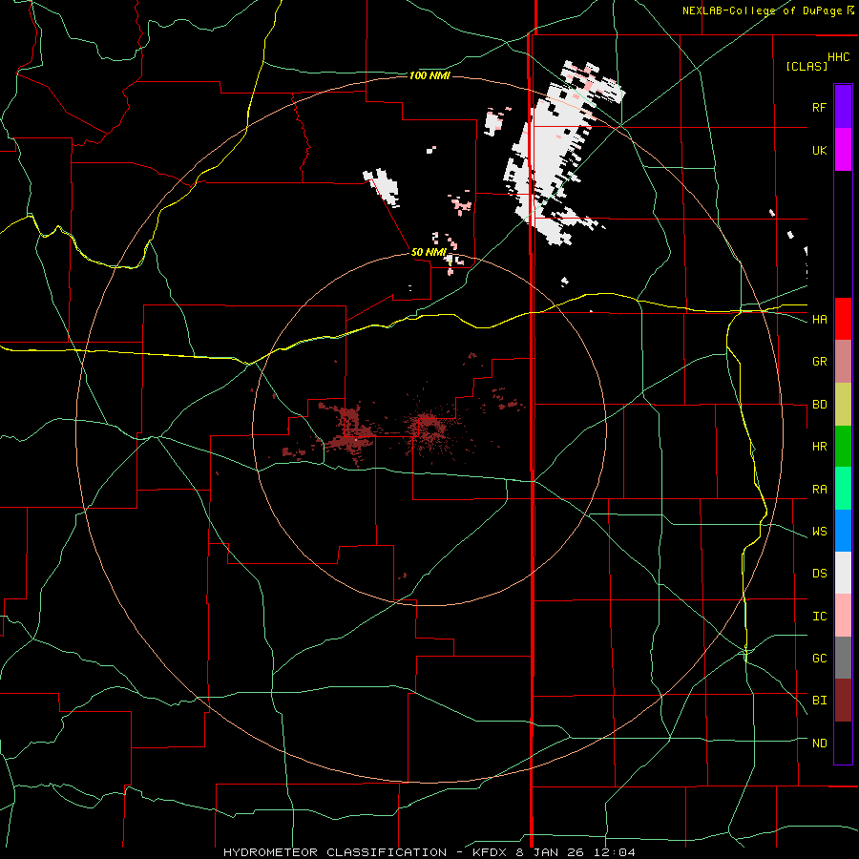Click the NEXLAB-College of DuPage credit text
The width and height of the screenshot is (859, 859).
pyautogui.click(x=762, y=10)
